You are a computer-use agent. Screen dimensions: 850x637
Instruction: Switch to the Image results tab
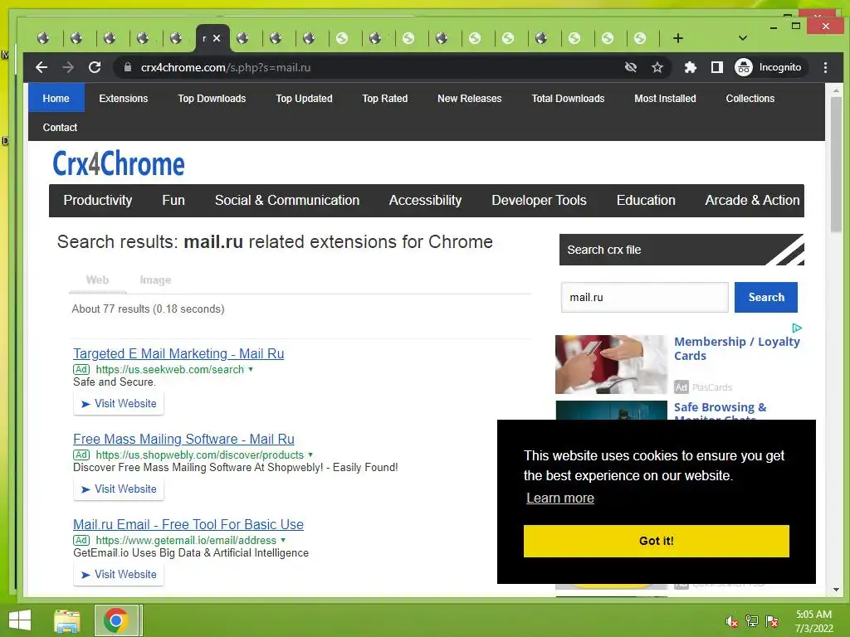(155, 280)
